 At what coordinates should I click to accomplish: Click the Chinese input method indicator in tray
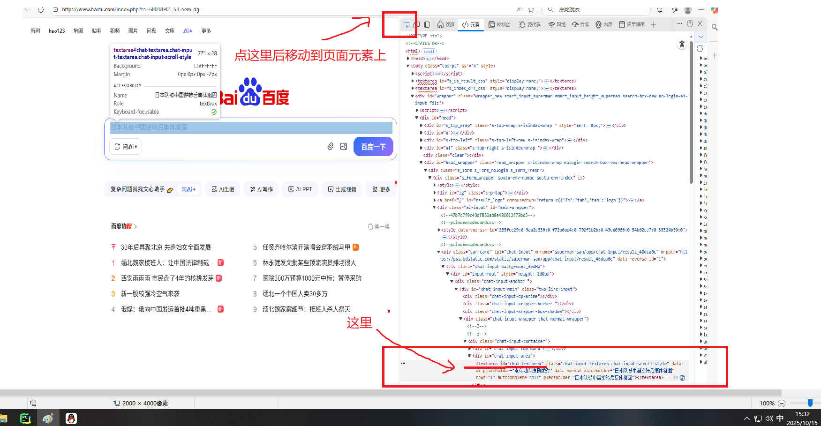[780, 419]
